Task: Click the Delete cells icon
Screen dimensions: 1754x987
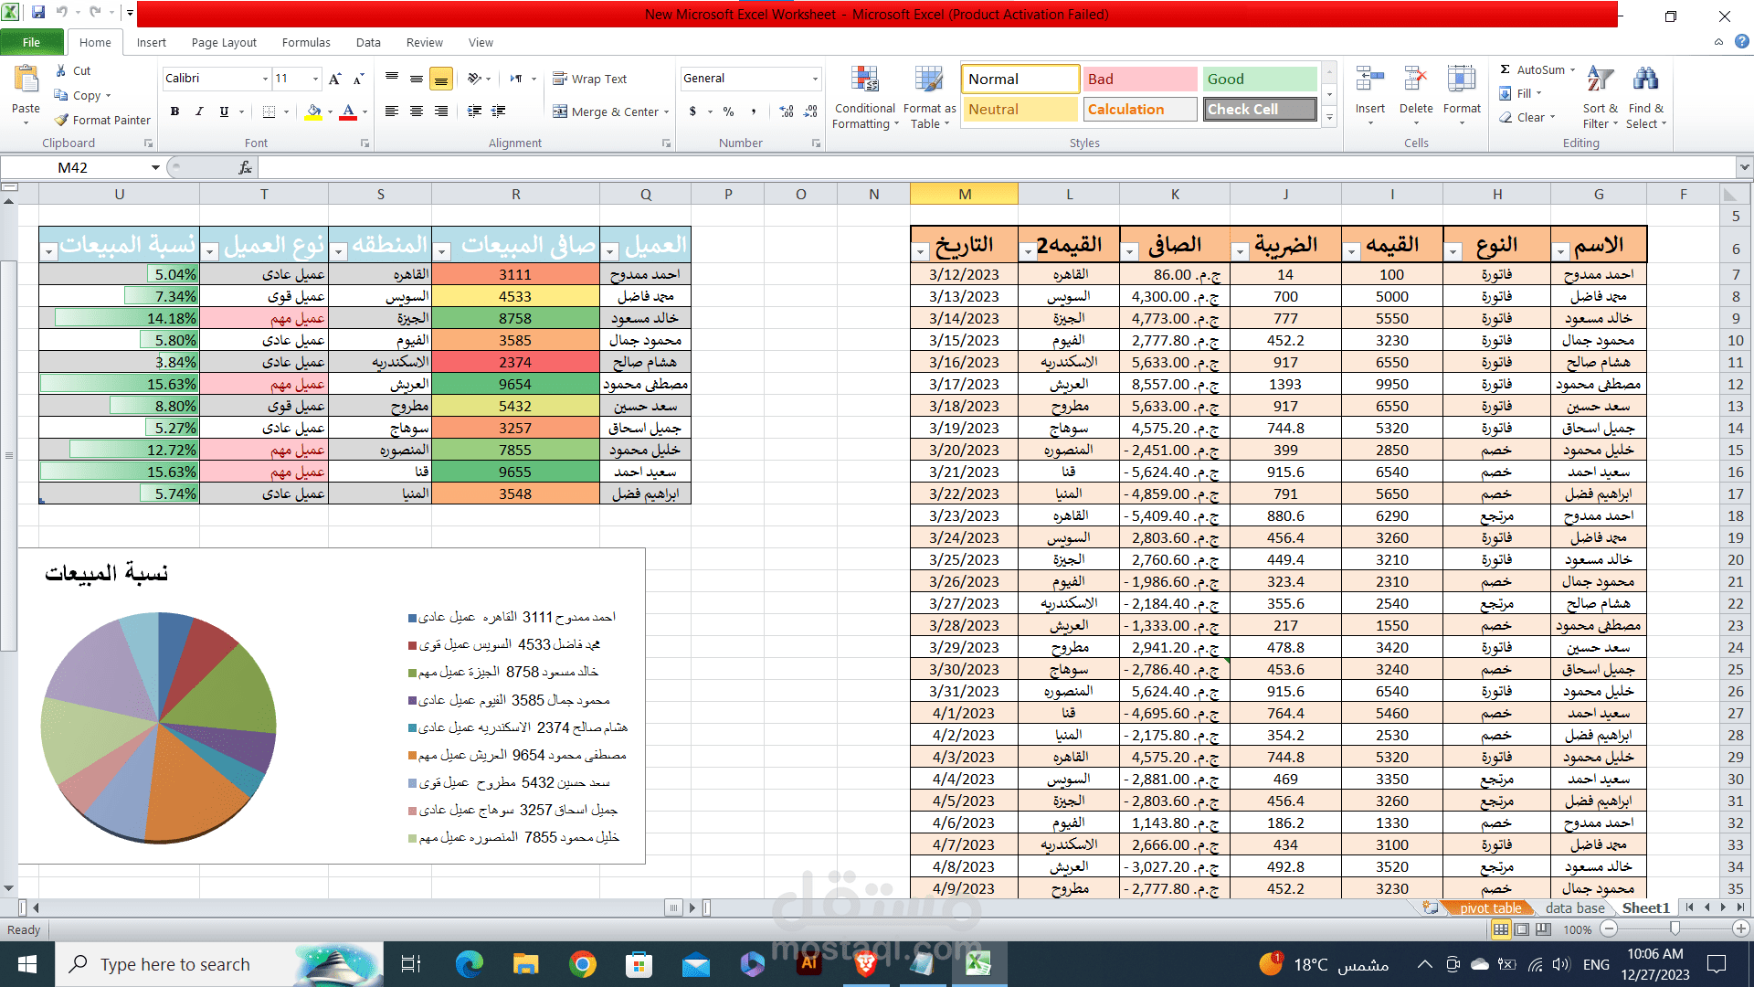Action: pos(1415,80)
